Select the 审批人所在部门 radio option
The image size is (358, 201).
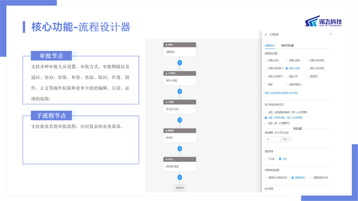click(266, 77)
